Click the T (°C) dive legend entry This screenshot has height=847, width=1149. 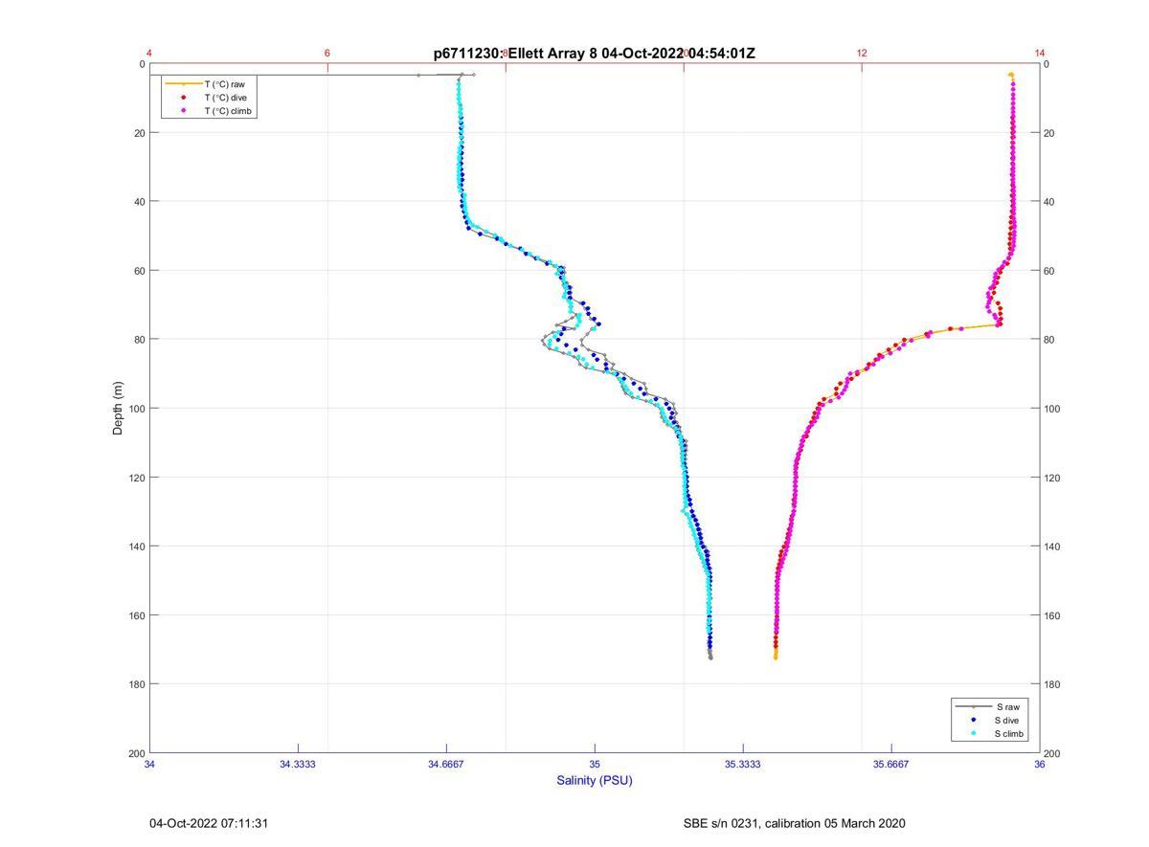(x=209, y=98)
